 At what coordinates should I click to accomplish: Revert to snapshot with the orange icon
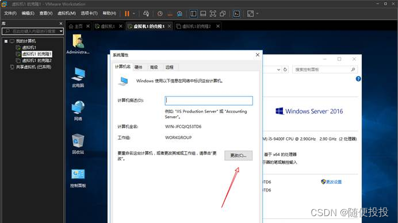[170, 14]
